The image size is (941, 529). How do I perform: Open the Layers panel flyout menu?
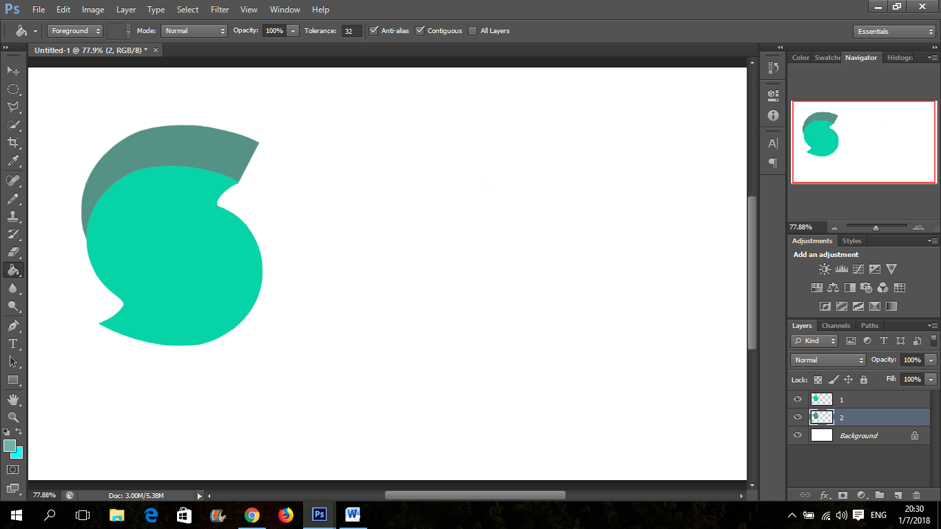(933, 325)
